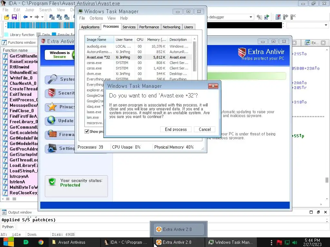Viewport: 330px width, 247px height.
Task: Open the debugger selection dropdown
Action: [x=251, y=17]
